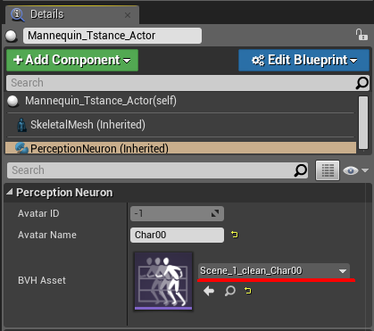
Task: Click the SkeletalMesh component icon
Action: pos(21,125)
